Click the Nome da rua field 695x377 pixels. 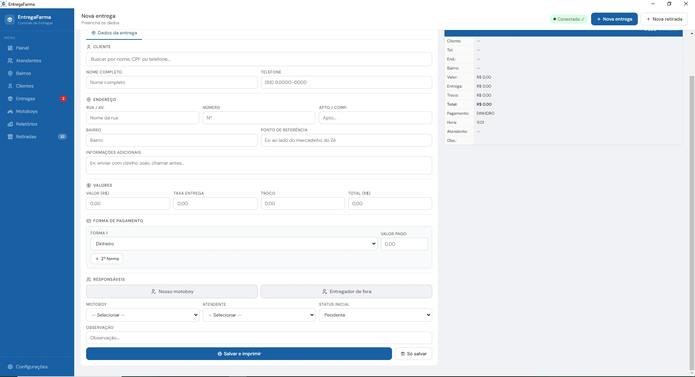point(143,118)
